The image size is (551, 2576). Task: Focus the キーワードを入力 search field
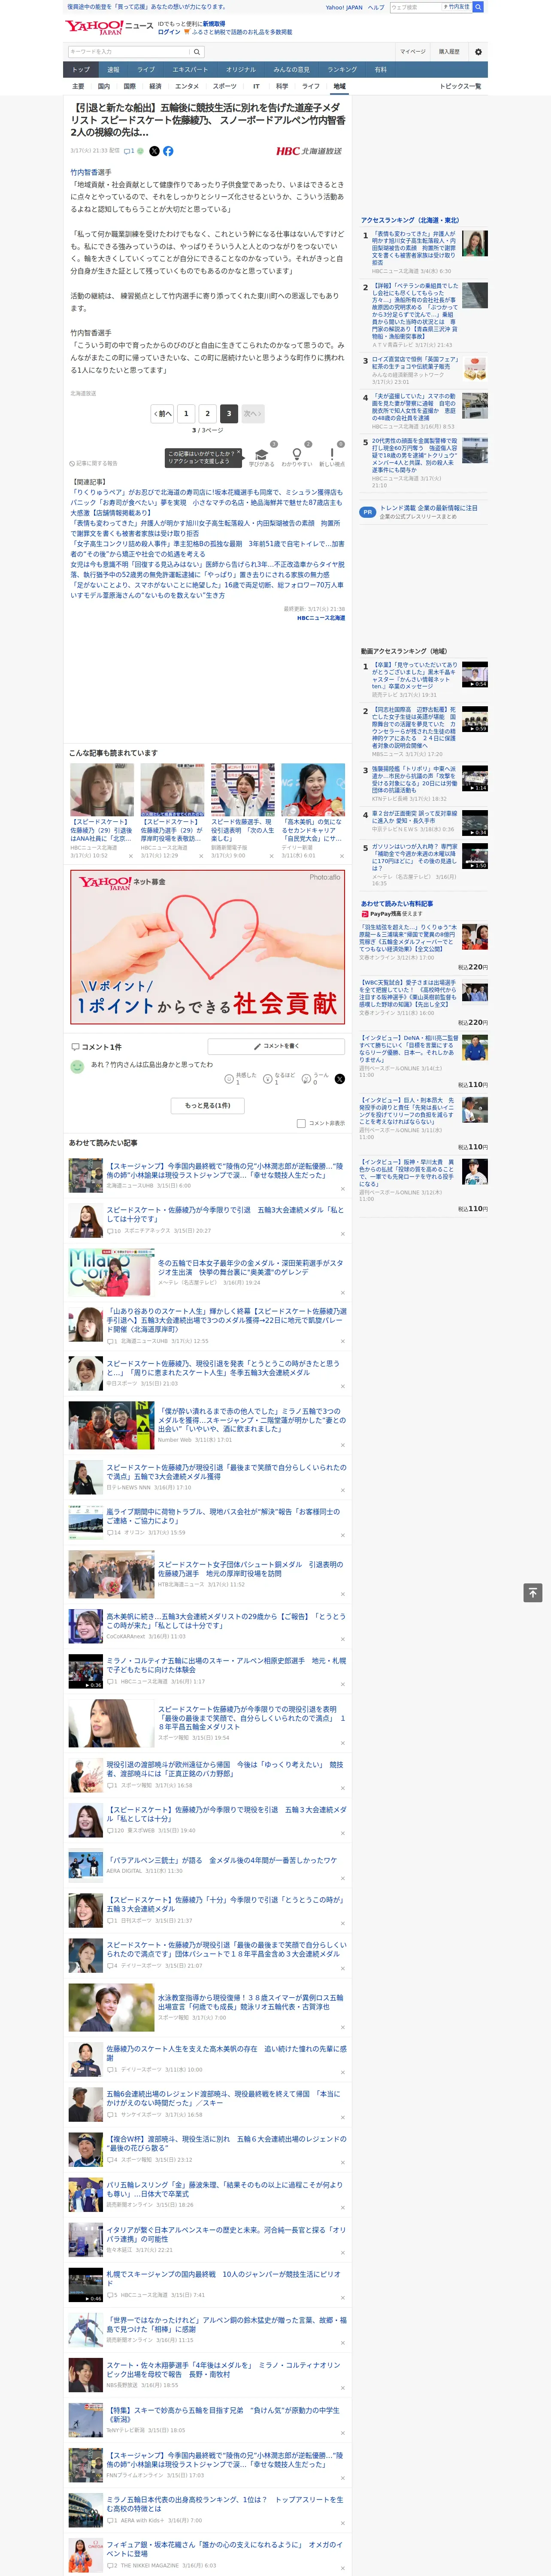[x=129, y=51]
